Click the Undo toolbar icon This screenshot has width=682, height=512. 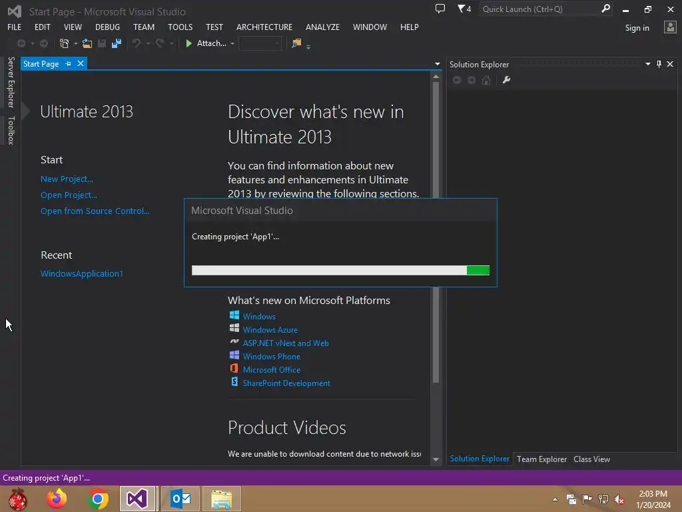pyautogui.click(x=137, y=43)
